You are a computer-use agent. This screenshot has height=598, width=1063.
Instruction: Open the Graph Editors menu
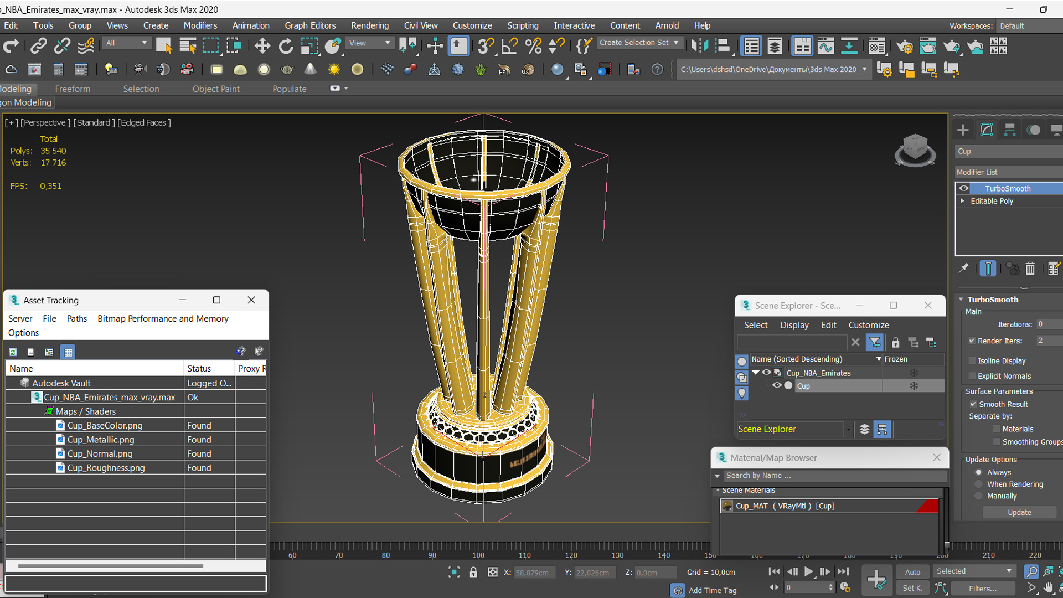pyautogui.click(x=310, y=25)
